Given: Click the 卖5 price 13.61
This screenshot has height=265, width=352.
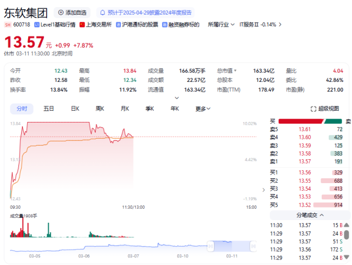Looking at the screenshot, I should 305,130.
